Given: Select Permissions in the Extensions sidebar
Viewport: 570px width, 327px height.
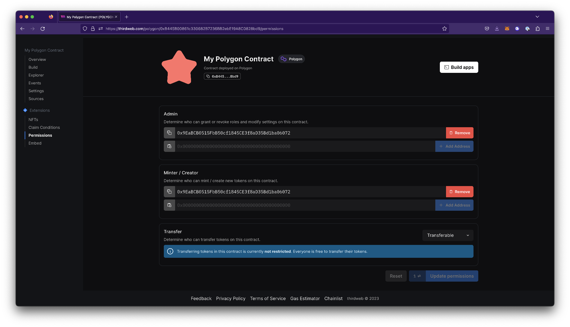Looking at the screenshot, I should (40, 135).
